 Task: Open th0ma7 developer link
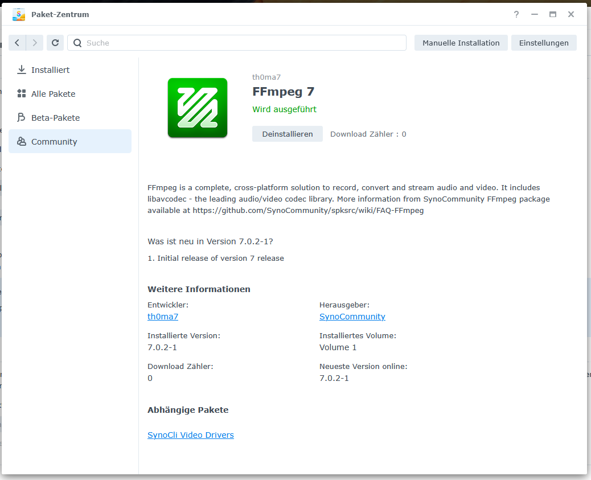click(163, 317)
